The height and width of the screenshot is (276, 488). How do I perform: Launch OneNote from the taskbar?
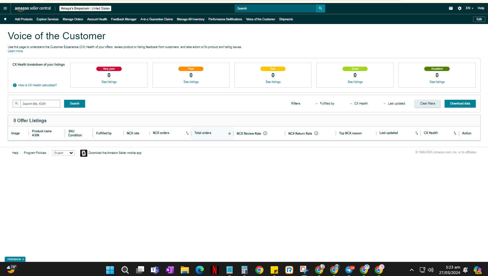tap(170, 270)
